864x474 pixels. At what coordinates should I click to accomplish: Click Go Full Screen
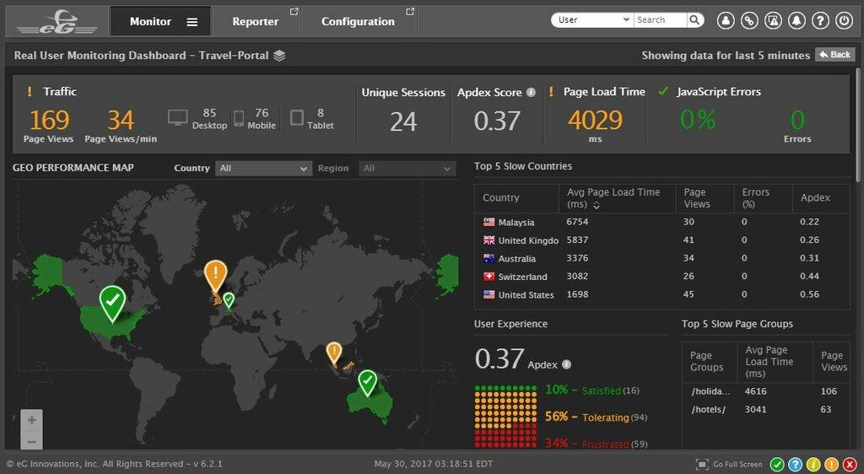pos(729,464)
